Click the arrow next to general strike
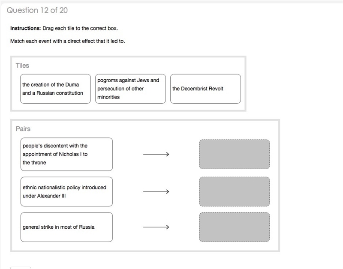This screenshot has width=343, height=269. pyautogui.click(x=156, y=227)
